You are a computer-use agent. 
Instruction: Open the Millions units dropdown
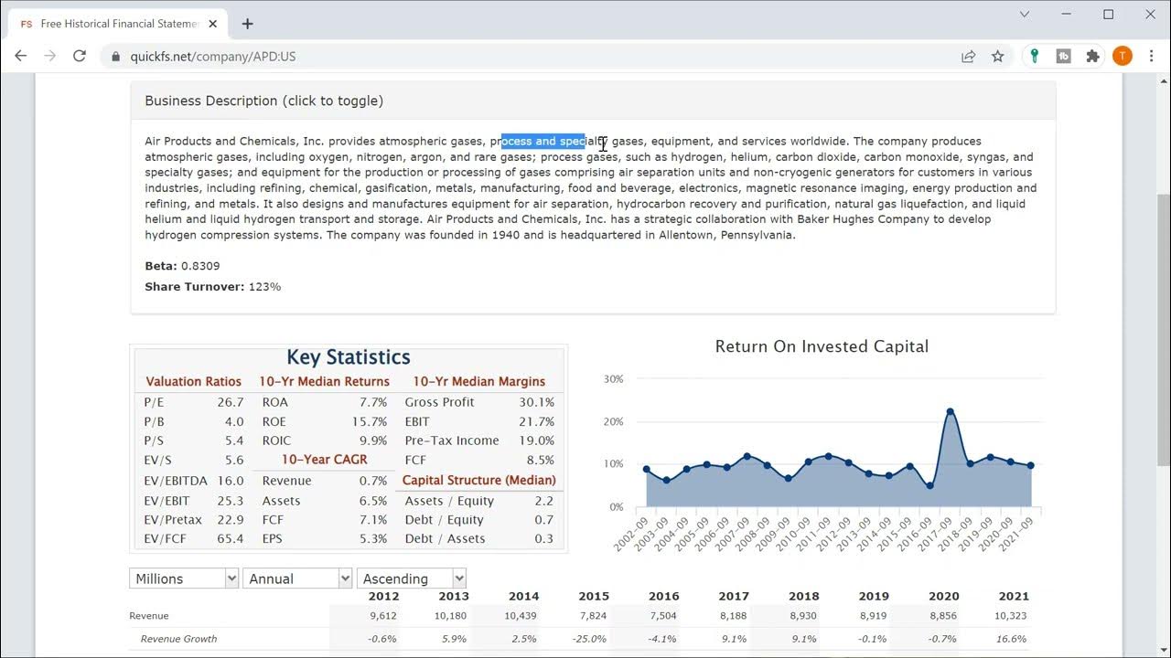click(x=184, y=578)
